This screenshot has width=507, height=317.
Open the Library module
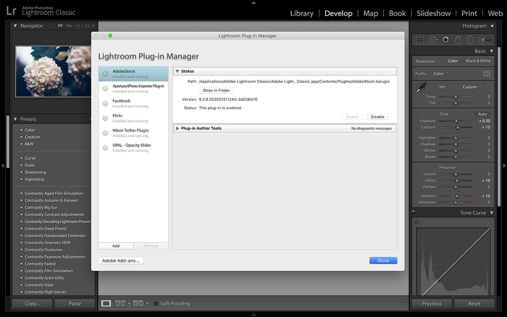[302, 13]
